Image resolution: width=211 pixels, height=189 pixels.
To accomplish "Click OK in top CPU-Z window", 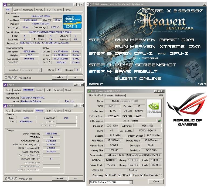I will [x=76, y=77].
